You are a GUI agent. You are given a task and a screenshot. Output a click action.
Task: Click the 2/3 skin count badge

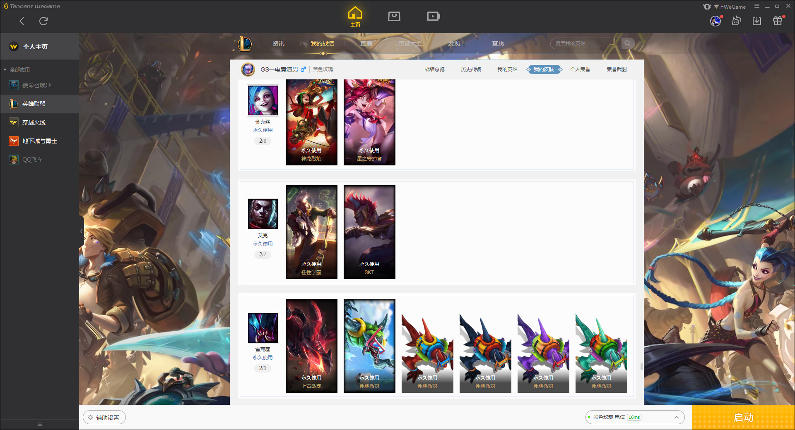tap(263, 368)
